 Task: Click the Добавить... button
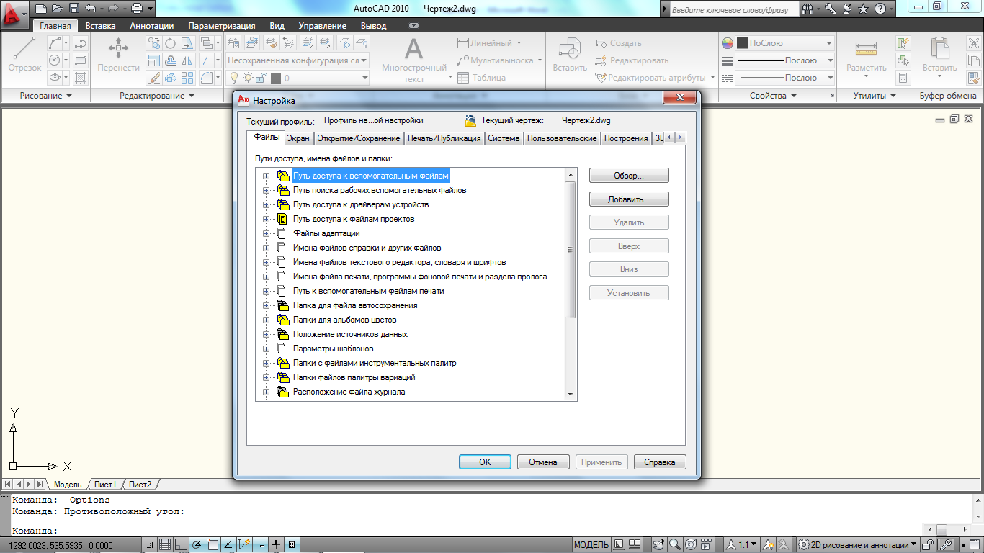tap(629, 199)
